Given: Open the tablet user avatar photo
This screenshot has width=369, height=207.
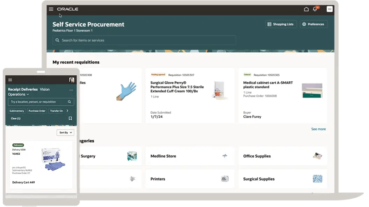Looking at the screenshot, I should 72,80.
